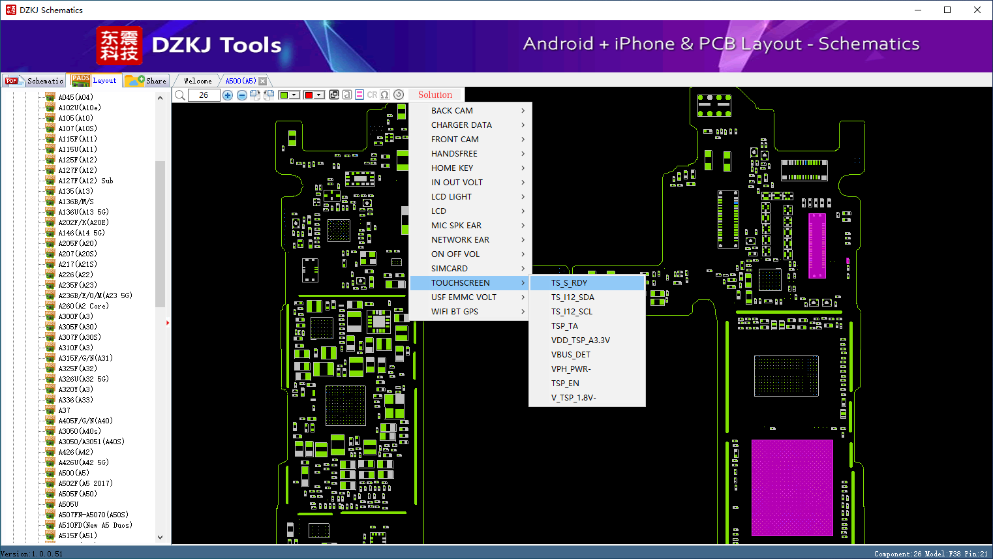Choose the VDD_TSP_A3.3V signal
This screenshot has height=559, width=993.
[x=587, y=340]
